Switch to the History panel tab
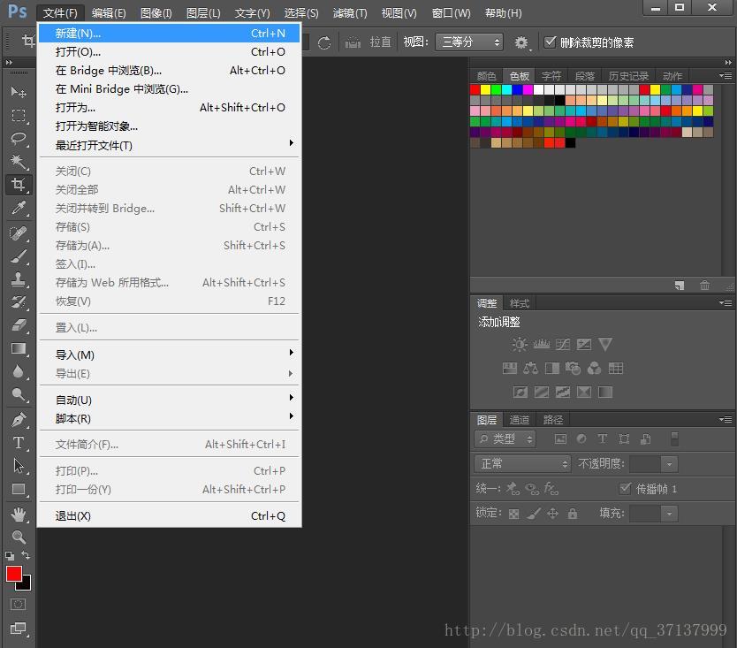The height and width of the screenshot is (648, 737). point(628,76)
